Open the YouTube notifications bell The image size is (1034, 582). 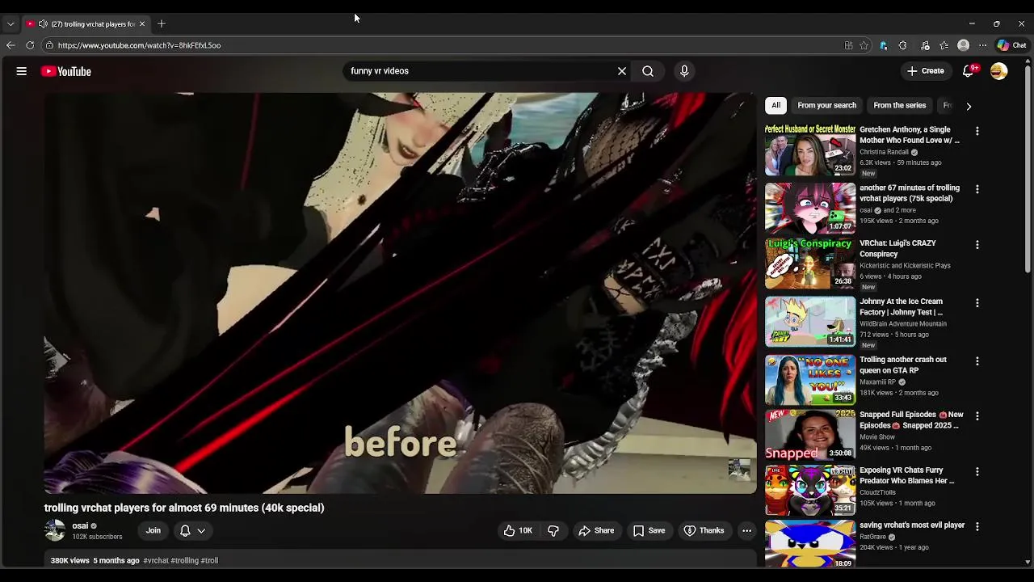click(969, 71)
